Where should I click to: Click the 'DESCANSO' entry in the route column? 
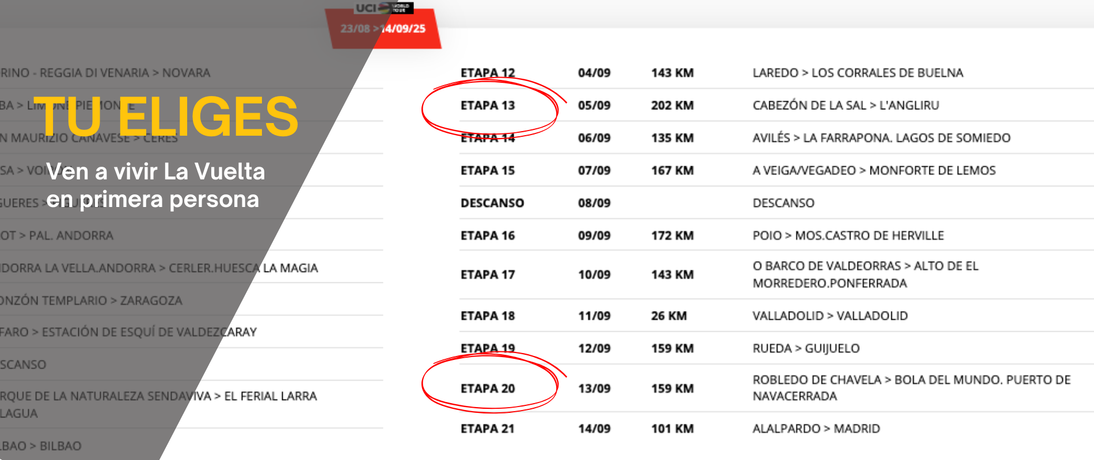click(x=784, y=203)
